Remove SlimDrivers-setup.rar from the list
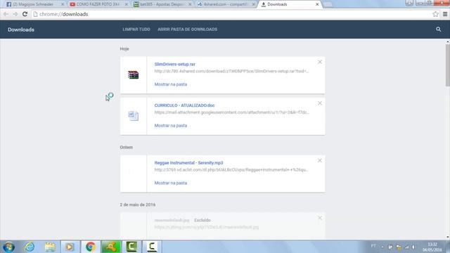 pyautogui.click(x=320, y=62)
